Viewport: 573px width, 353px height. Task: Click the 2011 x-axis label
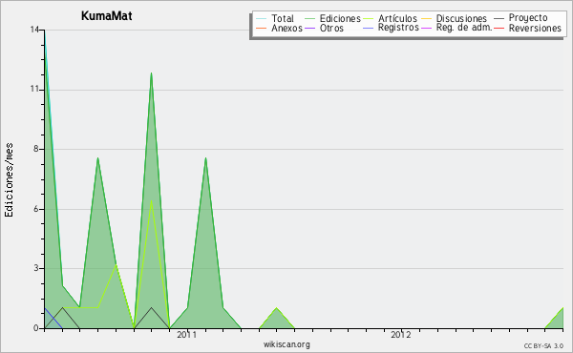point(187,334)
